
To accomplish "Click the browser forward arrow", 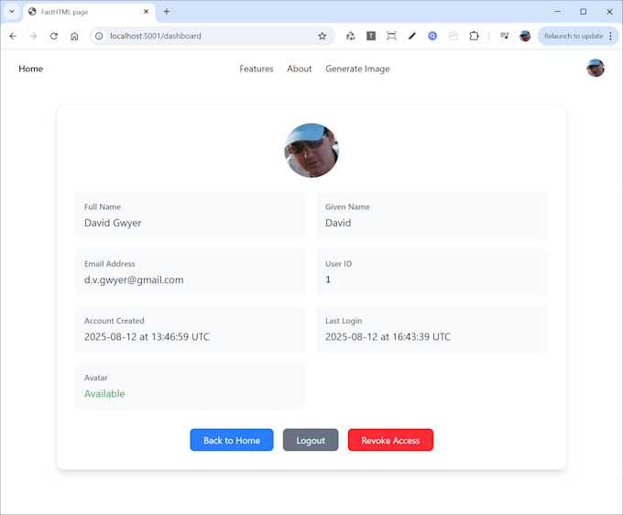I will click(x=33, y=36).
